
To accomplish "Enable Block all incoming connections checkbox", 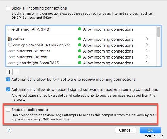I will click(8, 8).
